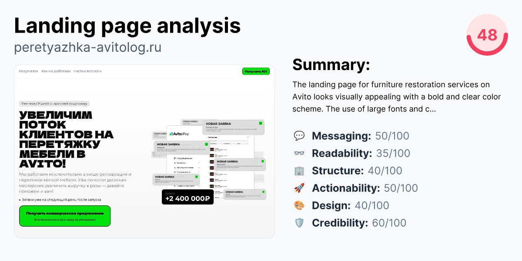Click the Design palette icon

pos(300,205)
